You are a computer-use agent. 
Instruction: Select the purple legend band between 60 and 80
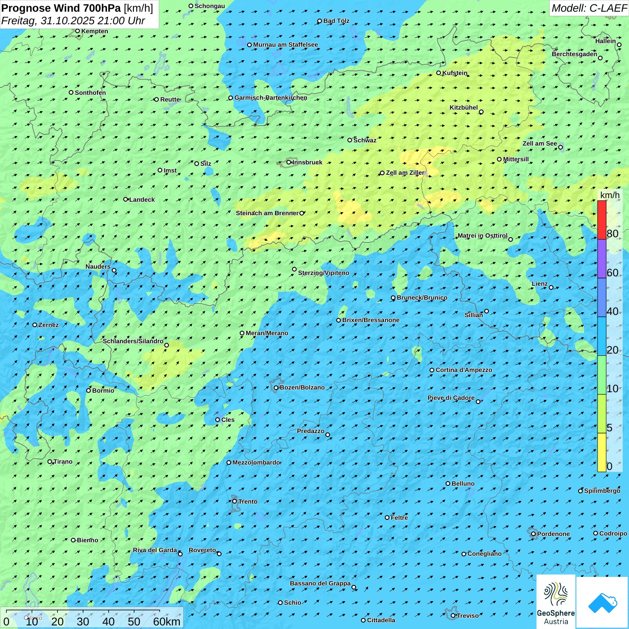(x=602, y=259)
